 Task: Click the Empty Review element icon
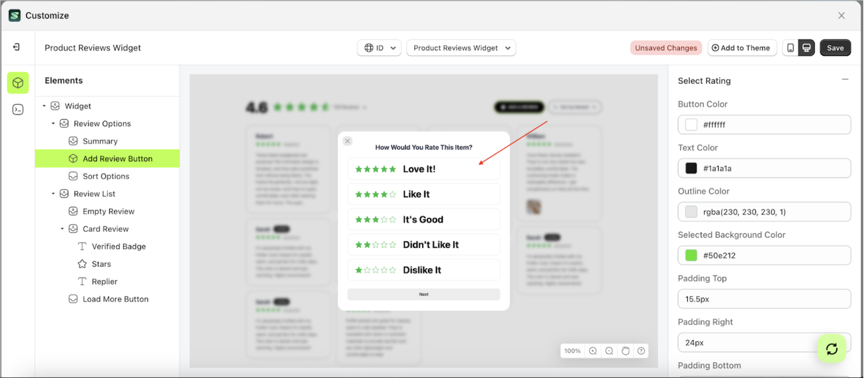click(73, 212)
